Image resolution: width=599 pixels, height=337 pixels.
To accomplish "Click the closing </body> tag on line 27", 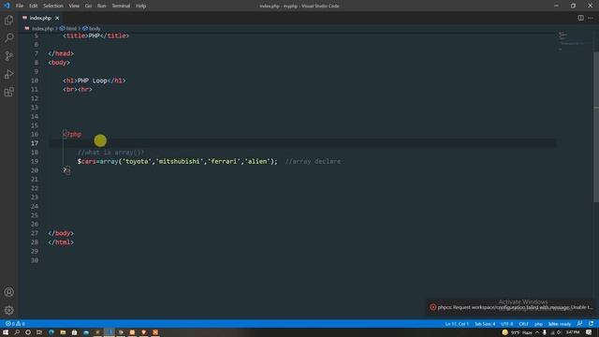I will point(61,233).
